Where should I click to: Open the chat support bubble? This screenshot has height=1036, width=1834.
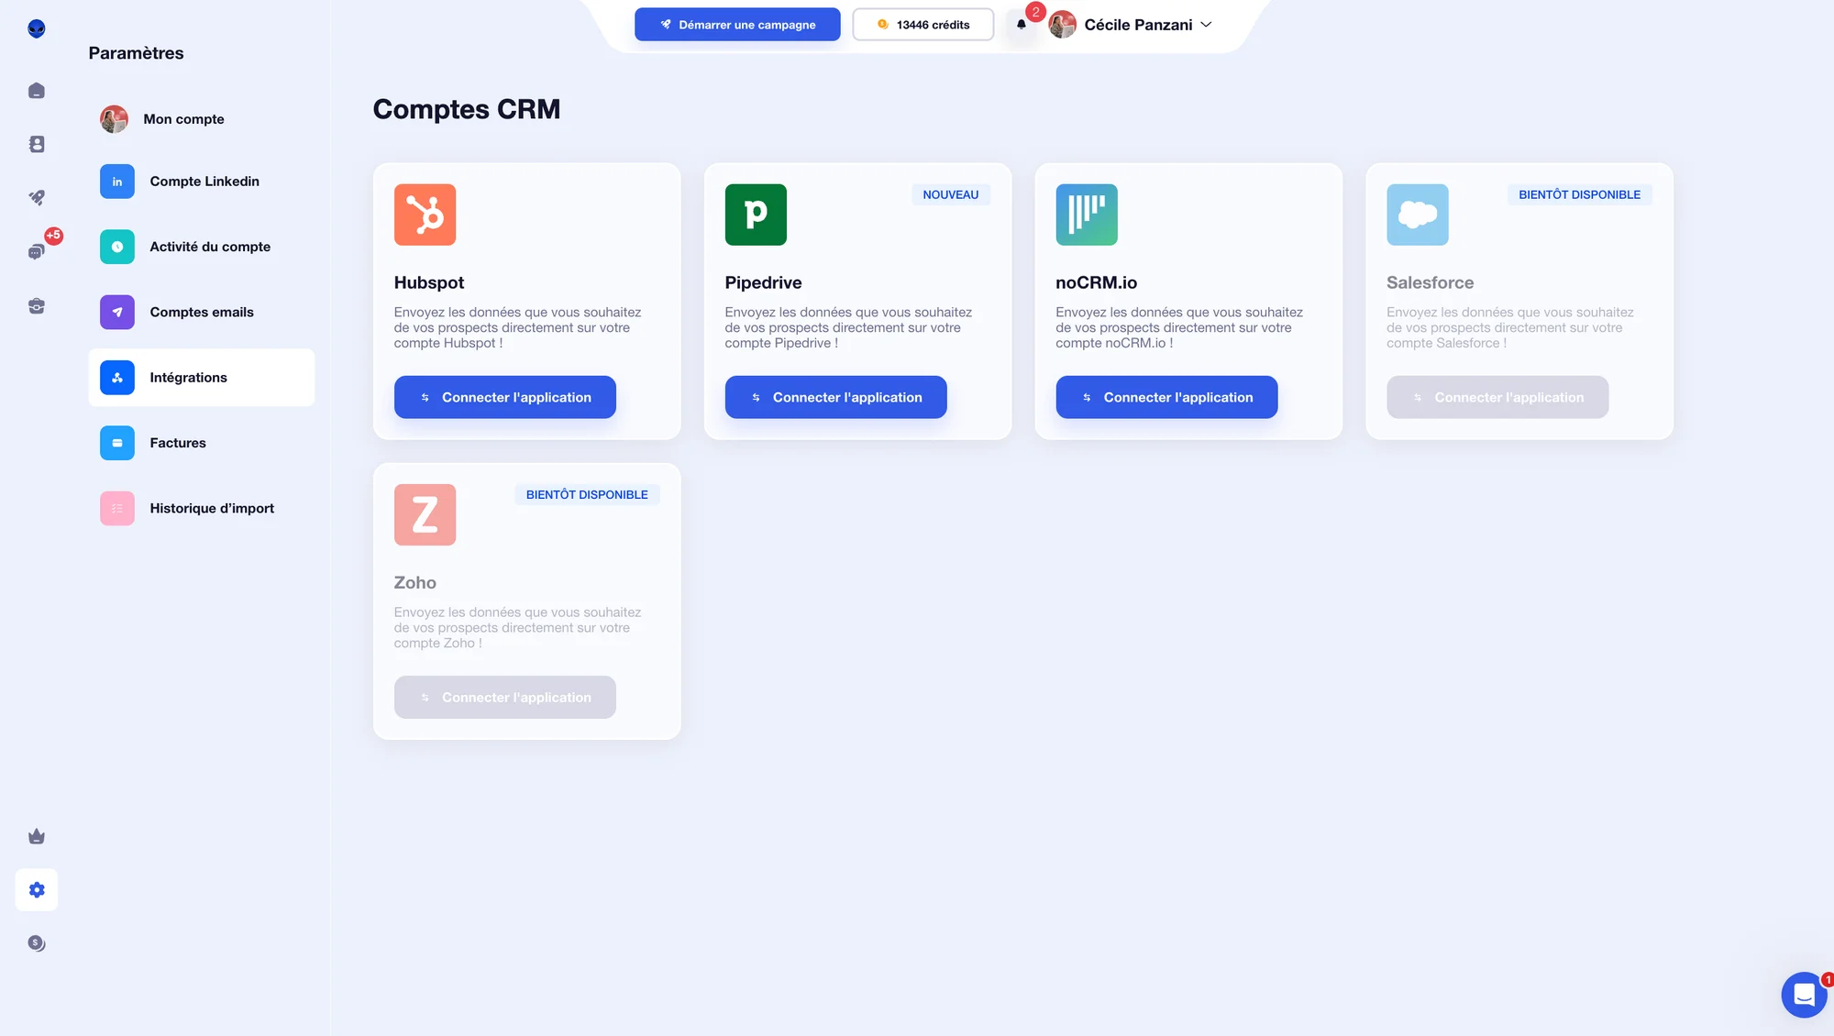pyautogui.click(x=1804, y=995)
